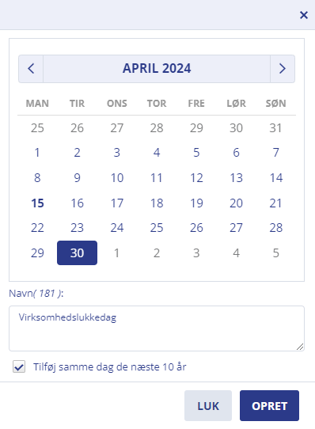
Task: Click the APRIL 2024 month header
Action: coord(157,69)
